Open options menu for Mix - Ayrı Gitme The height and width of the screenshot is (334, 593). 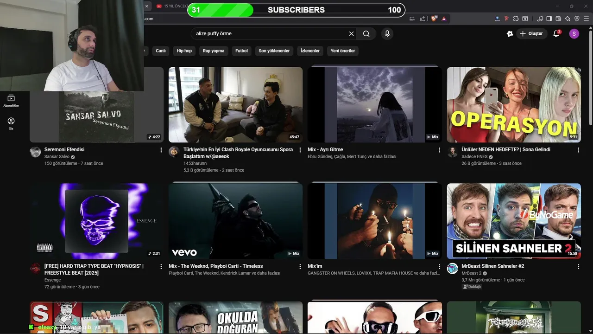pos(439,150)
